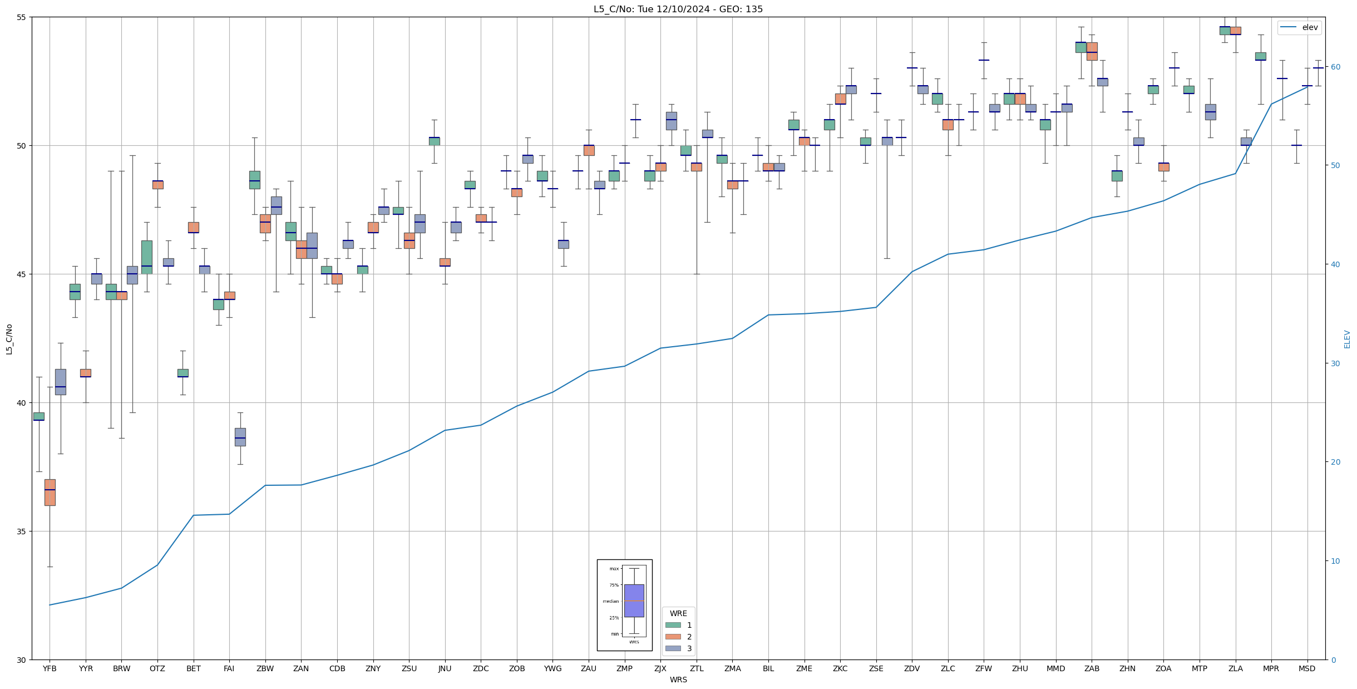Click the FAI station tick label

pyautogui.click(x=229, y=668)
